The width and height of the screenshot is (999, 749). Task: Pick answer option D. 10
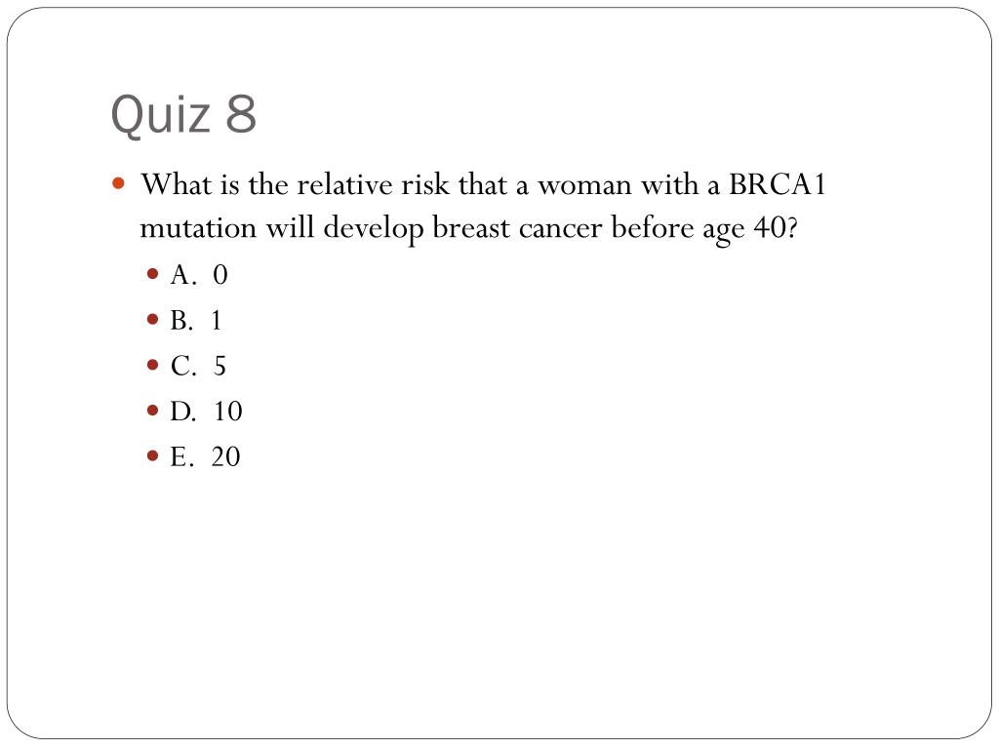(x=206, y=412)
